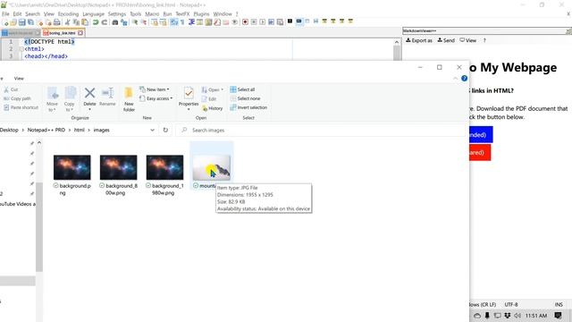The height and width of the screenshot is (322, 572).
Task: Click html in the Explorer breadcrumb path
Action: click(80, 130)
